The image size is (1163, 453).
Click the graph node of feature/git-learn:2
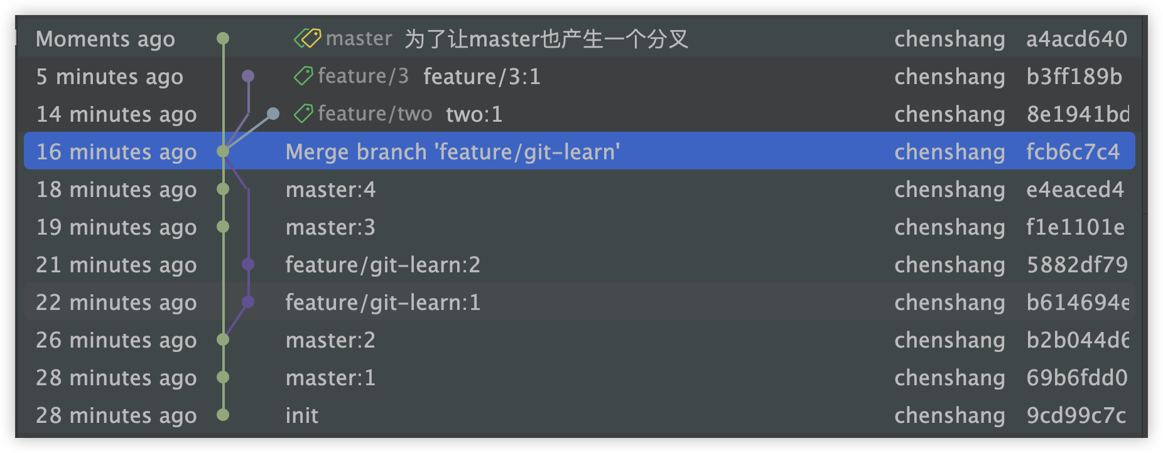(x=248, y=265)
